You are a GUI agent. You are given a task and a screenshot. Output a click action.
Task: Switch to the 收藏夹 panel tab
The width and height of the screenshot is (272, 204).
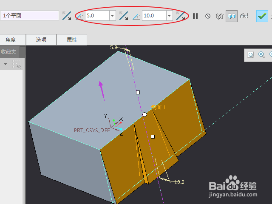point(10,52)
